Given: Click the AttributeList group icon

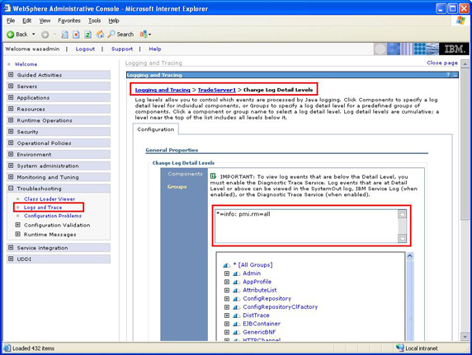Looking at the screenshot, I should pos(237,291).
